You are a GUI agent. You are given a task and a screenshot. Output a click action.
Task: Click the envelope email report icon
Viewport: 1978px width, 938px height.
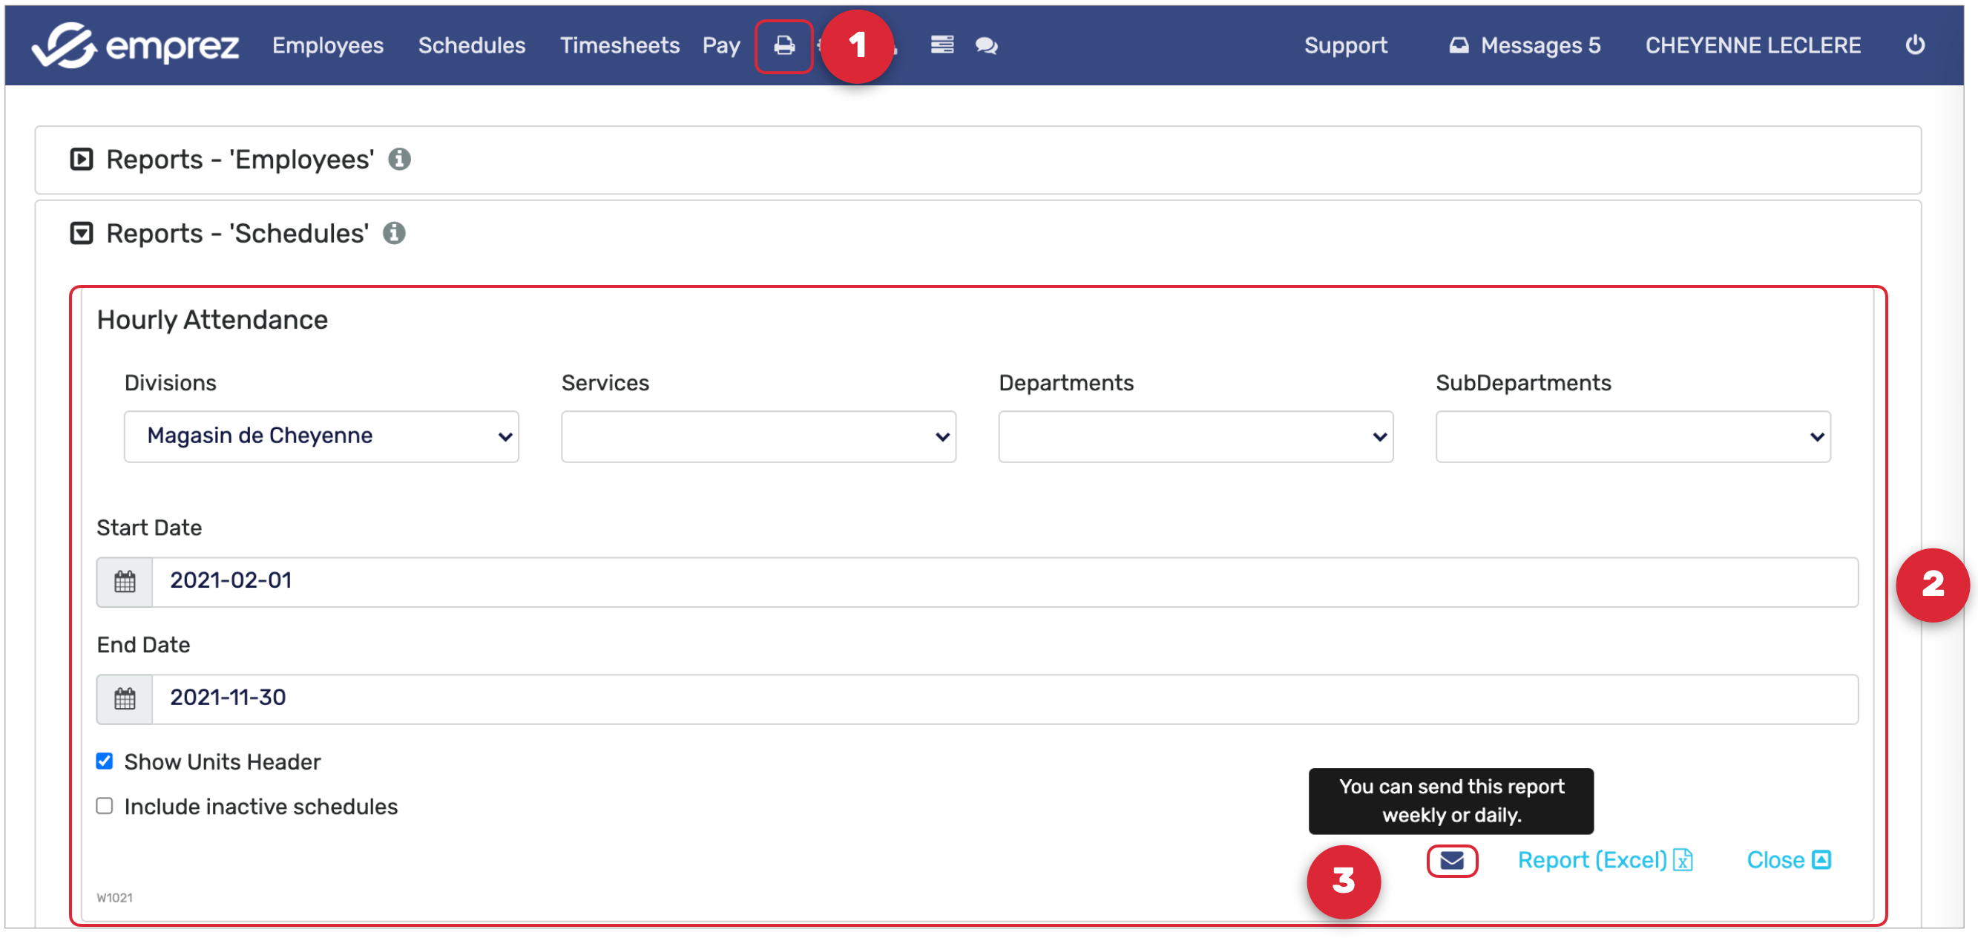pyautogui.click(x=1451, y=859)
